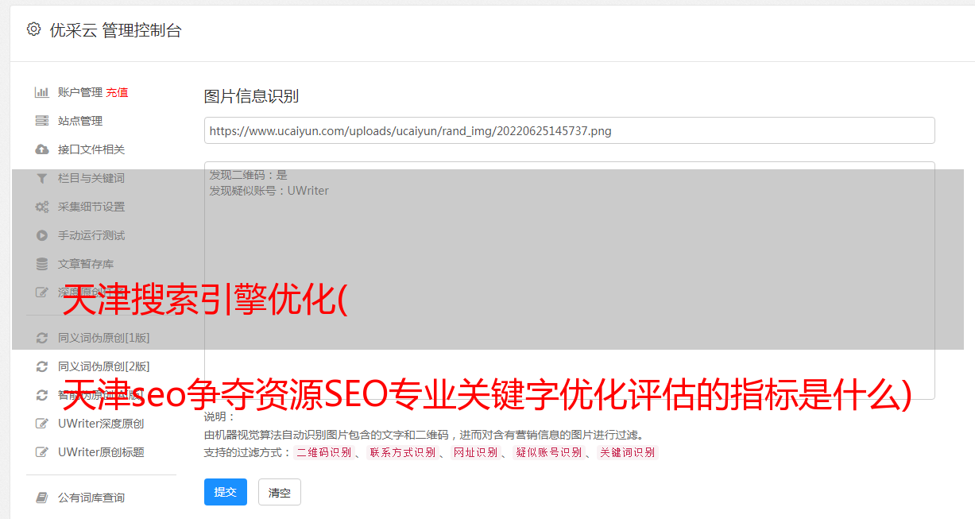Clear the form with 清空 button
The width and height of the screenshot is (975, 519).
280,492
